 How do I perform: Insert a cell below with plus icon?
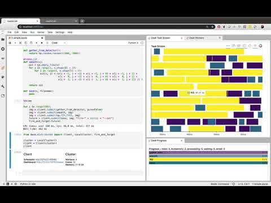click(x=15, y=43)
